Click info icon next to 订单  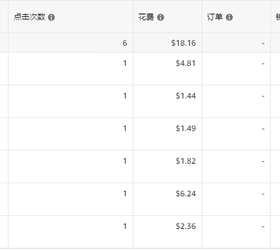pyautogui.click(x=229, y=17)
